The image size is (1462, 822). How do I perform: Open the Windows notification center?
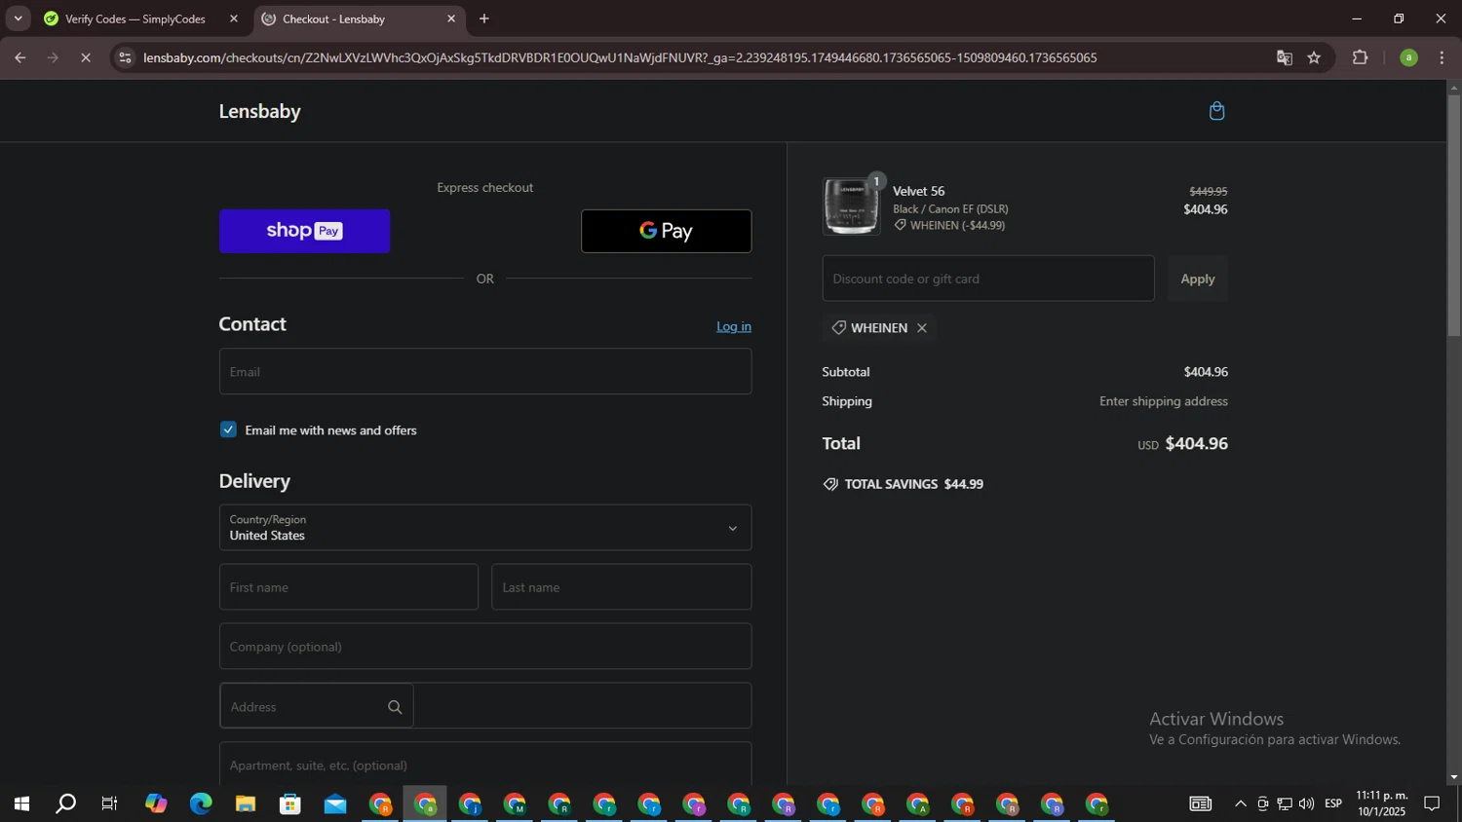click(x=1433, y=804)
